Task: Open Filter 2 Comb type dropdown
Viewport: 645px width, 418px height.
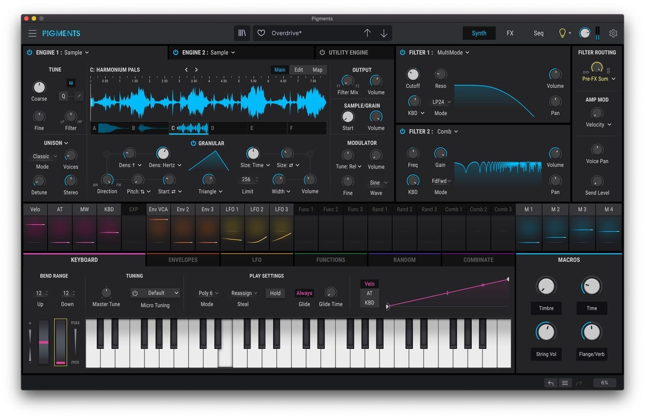Action: point(447,131)
